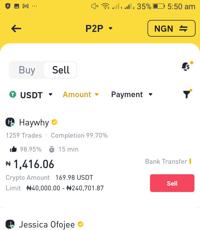This screenshot has width=200, height=230.
Task: Open Haywhy's avatar icon
Action: 10,122
